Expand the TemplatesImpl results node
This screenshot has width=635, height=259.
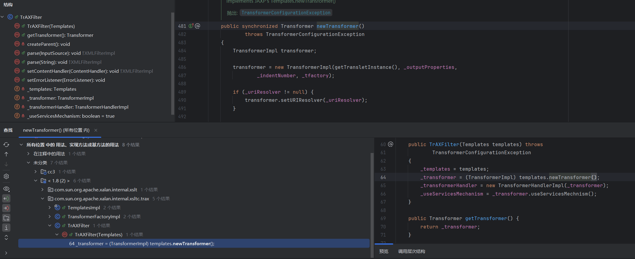(x=50, y=207)
